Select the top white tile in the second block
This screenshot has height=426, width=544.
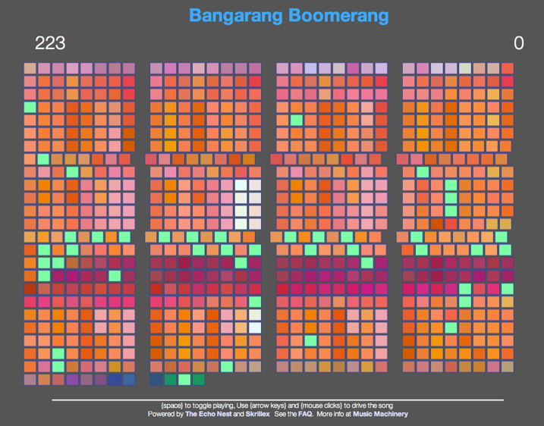[241, 185]
